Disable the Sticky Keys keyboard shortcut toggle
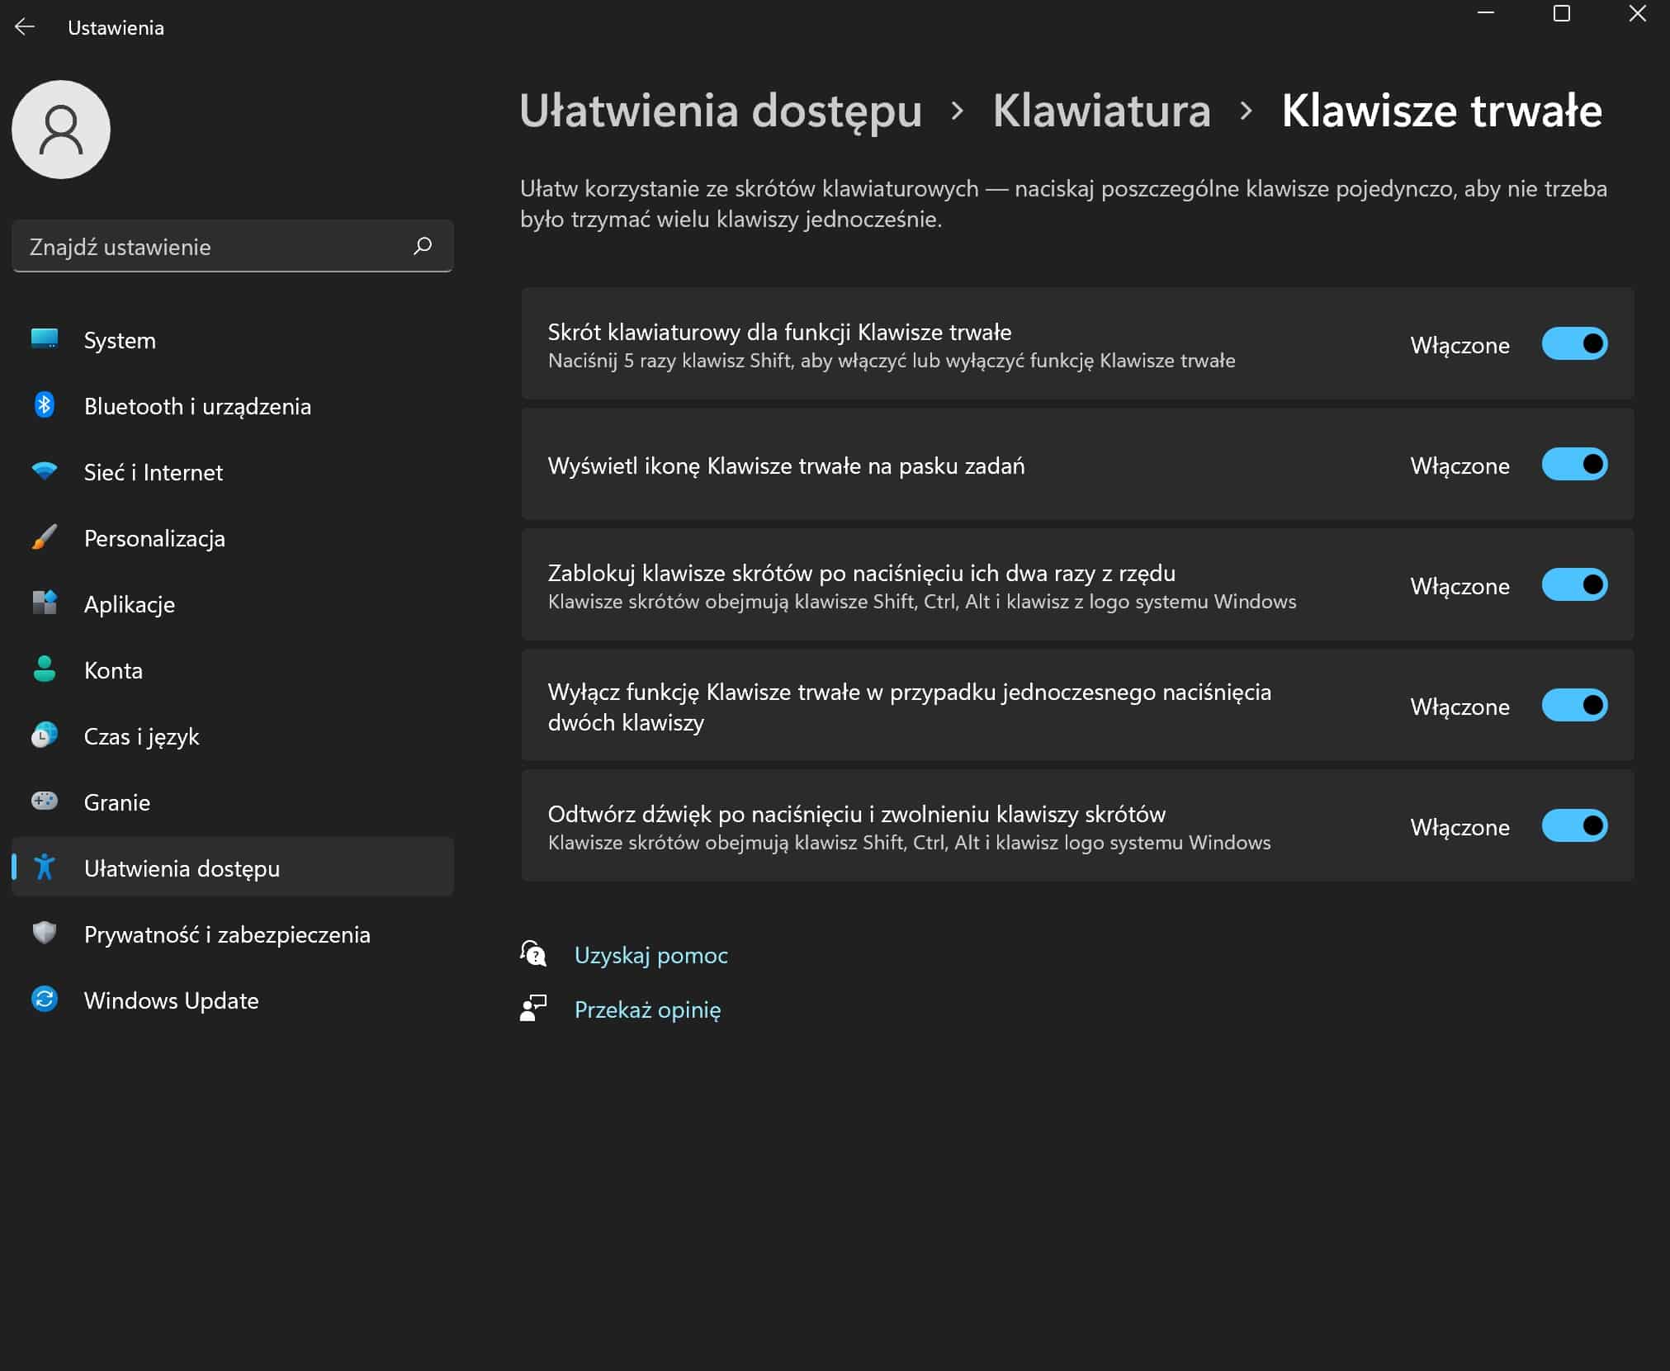Image resolution: width=1670 pixels, height=1371 pixels. click(x=1573, y=344)
